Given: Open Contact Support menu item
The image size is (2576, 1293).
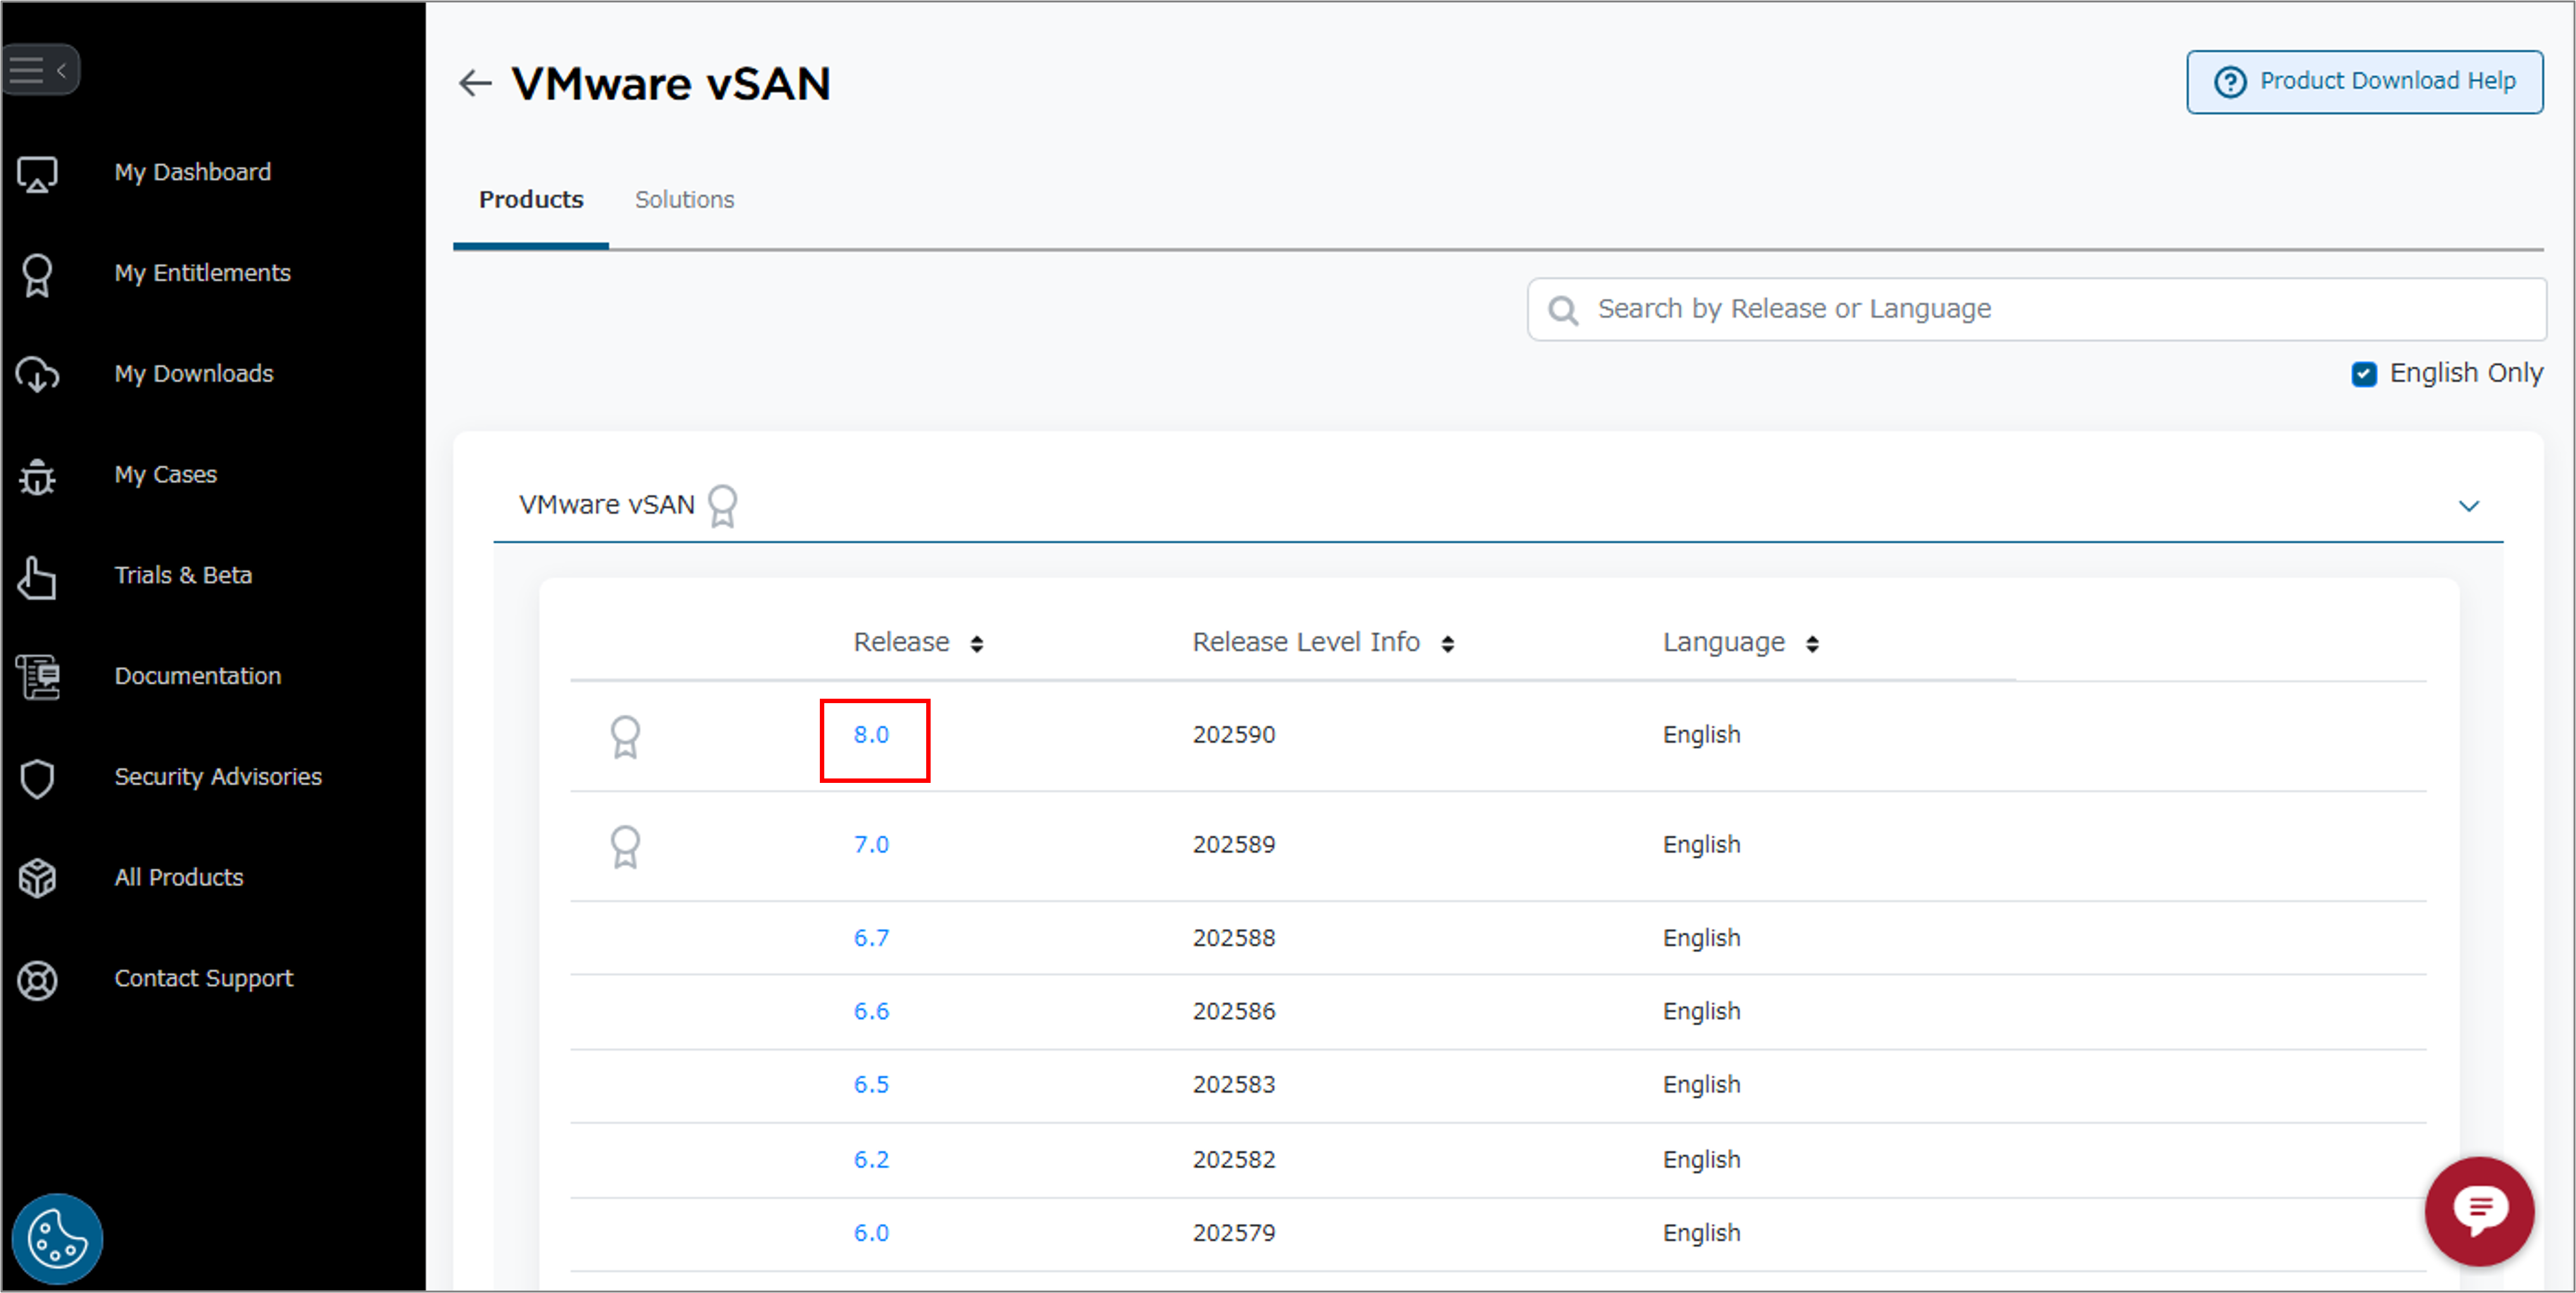Looking at the screenshot, I should tap(204, 978).
